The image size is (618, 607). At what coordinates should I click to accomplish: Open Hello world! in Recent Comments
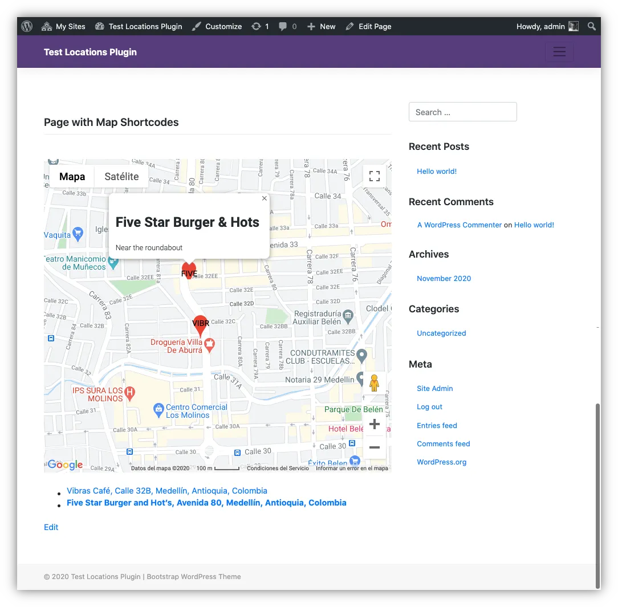point(534,225)
